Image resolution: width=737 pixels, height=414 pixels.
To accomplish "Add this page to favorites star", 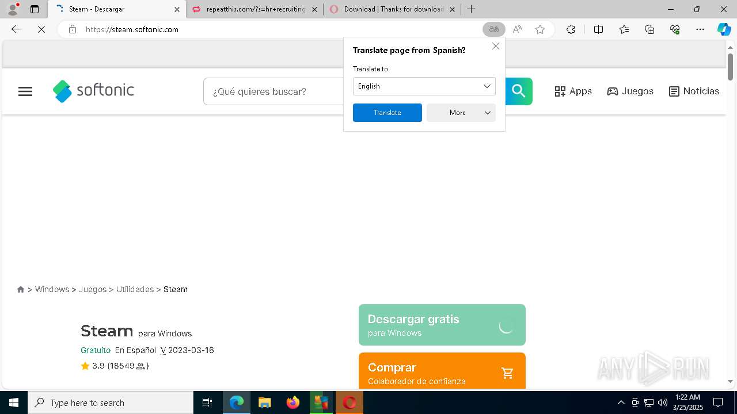I will (540, 29).
